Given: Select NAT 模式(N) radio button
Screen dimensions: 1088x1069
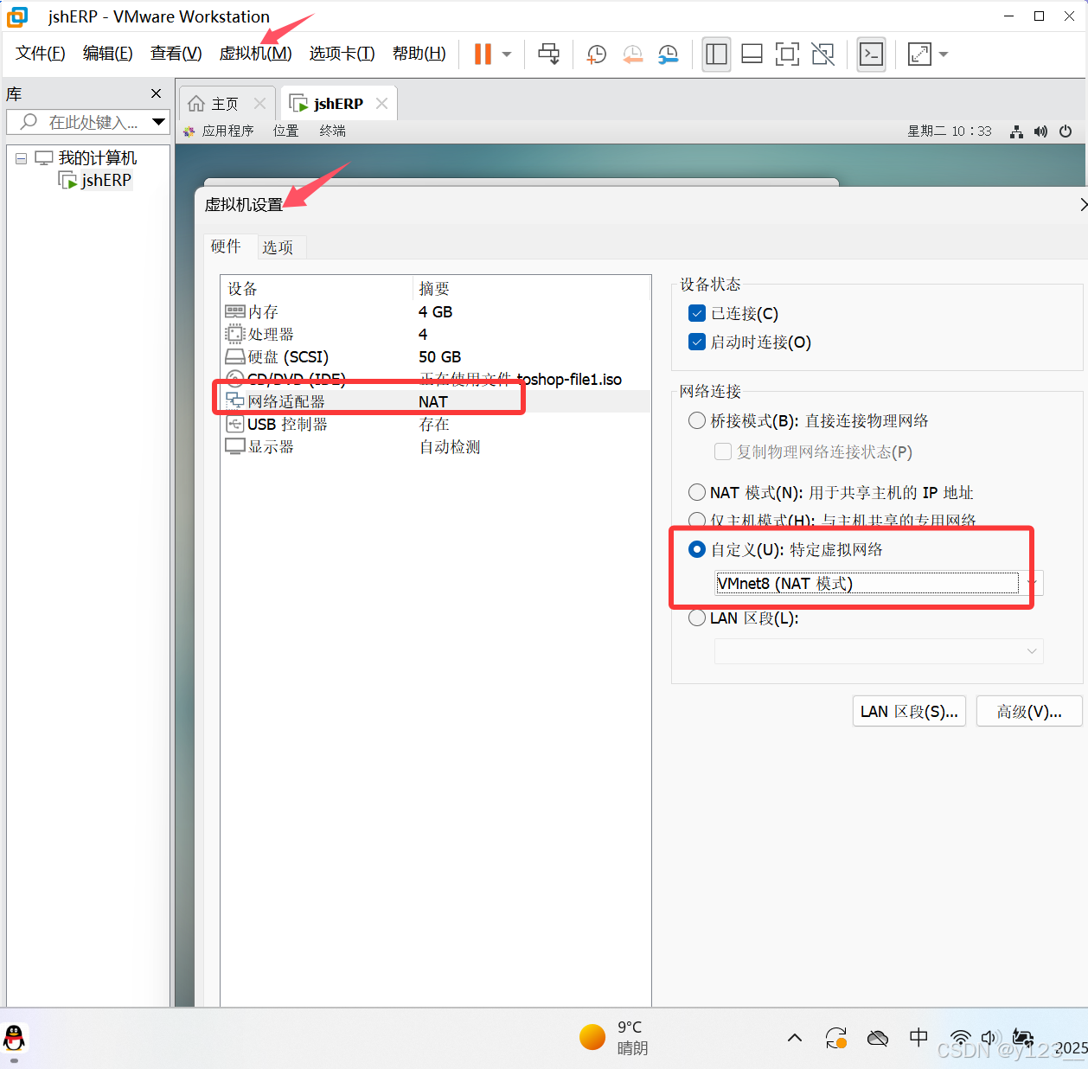Looking at the screenshot, I should pos(697,492).
